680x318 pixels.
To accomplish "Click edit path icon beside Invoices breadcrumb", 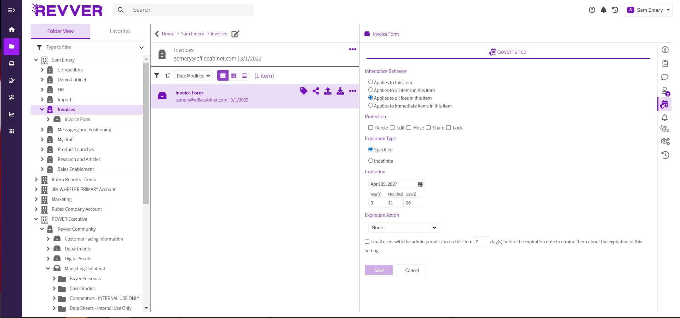I will [x=235, y=34].
